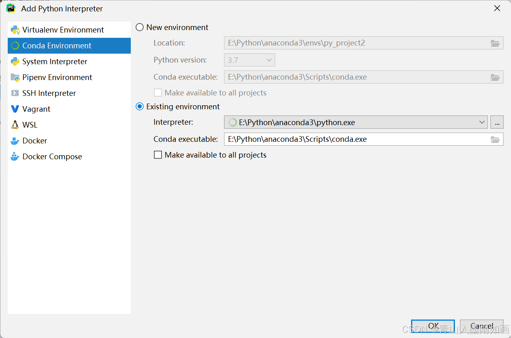This screenshot has width=511, height=338.
Task: Toggle disabled Make available to all projects checkbox
Action: pos(158,93)
